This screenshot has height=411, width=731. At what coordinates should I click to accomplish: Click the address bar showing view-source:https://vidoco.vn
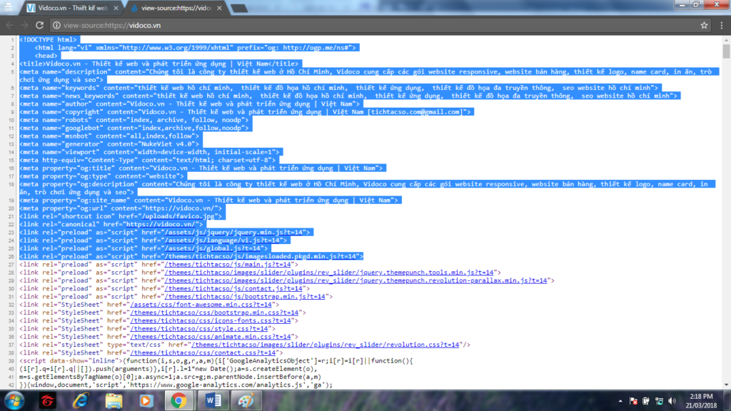(x=357, y=25)
